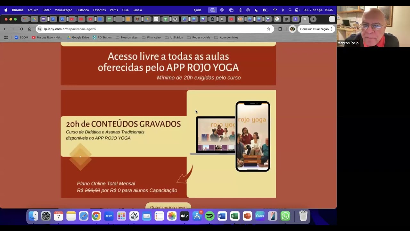Open Canva app from the Dock
This screenshot has height=231, width=410.
tap(260, 216)
